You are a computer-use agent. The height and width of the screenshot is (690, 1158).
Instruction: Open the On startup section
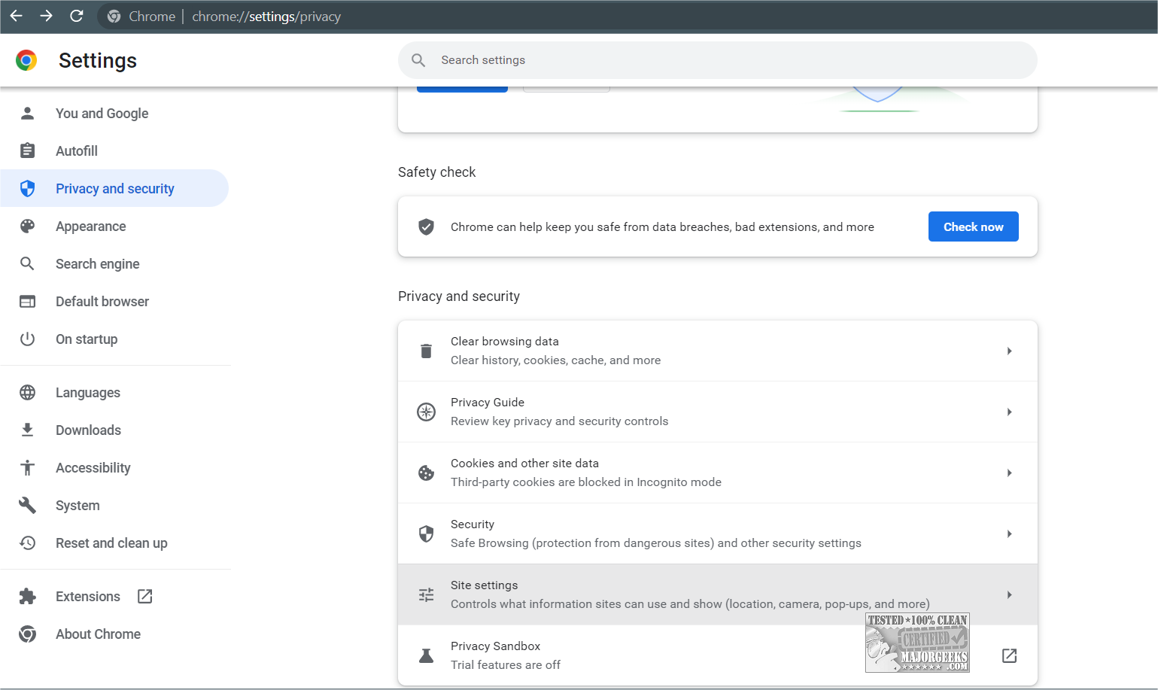[x=114, y=339]
